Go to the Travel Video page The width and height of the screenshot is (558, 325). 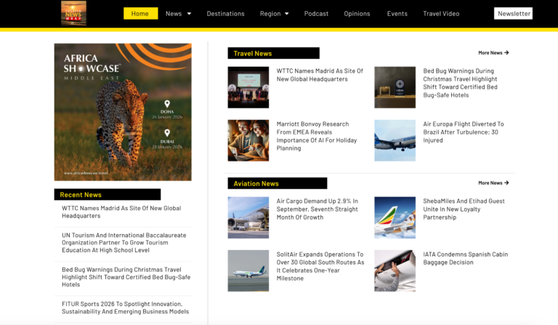pos(441,14)
